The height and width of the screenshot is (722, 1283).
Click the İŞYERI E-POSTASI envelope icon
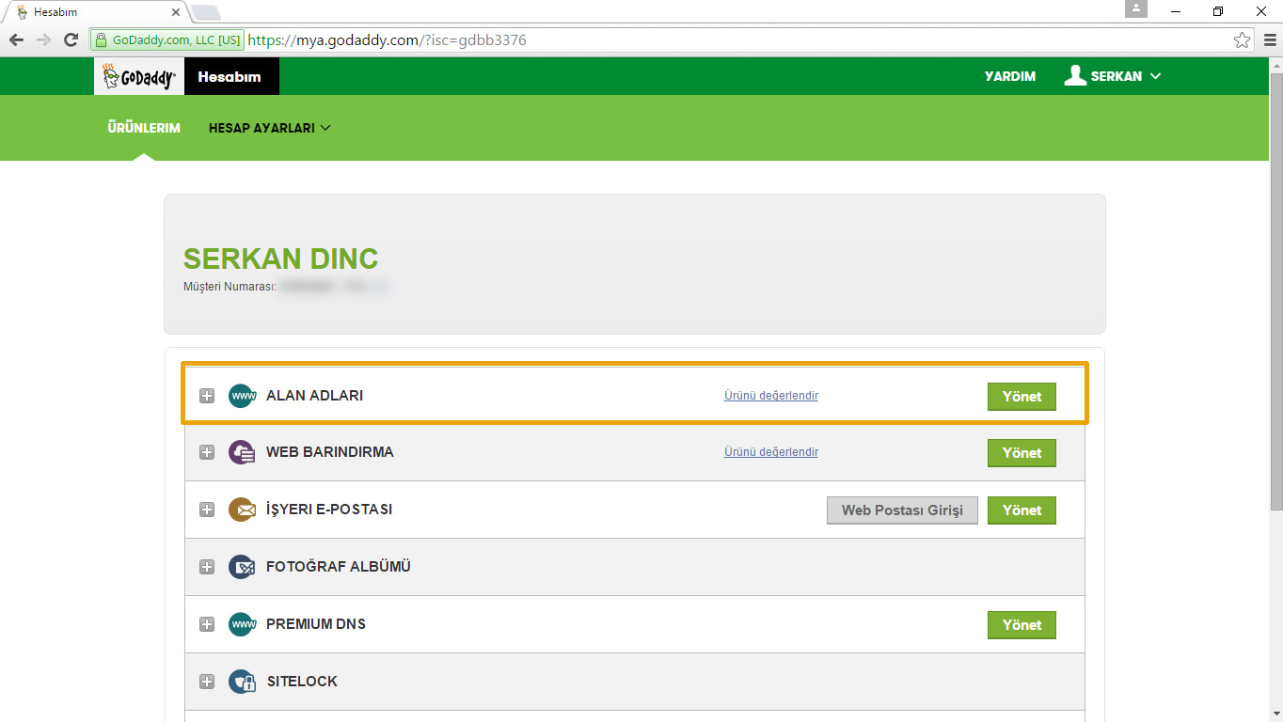pyautogui.click(x=242, y=510)
